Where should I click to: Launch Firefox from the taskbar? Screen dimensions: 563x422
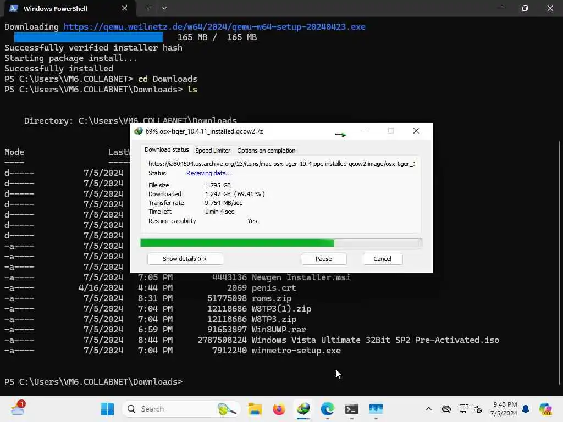click(279, 409)
